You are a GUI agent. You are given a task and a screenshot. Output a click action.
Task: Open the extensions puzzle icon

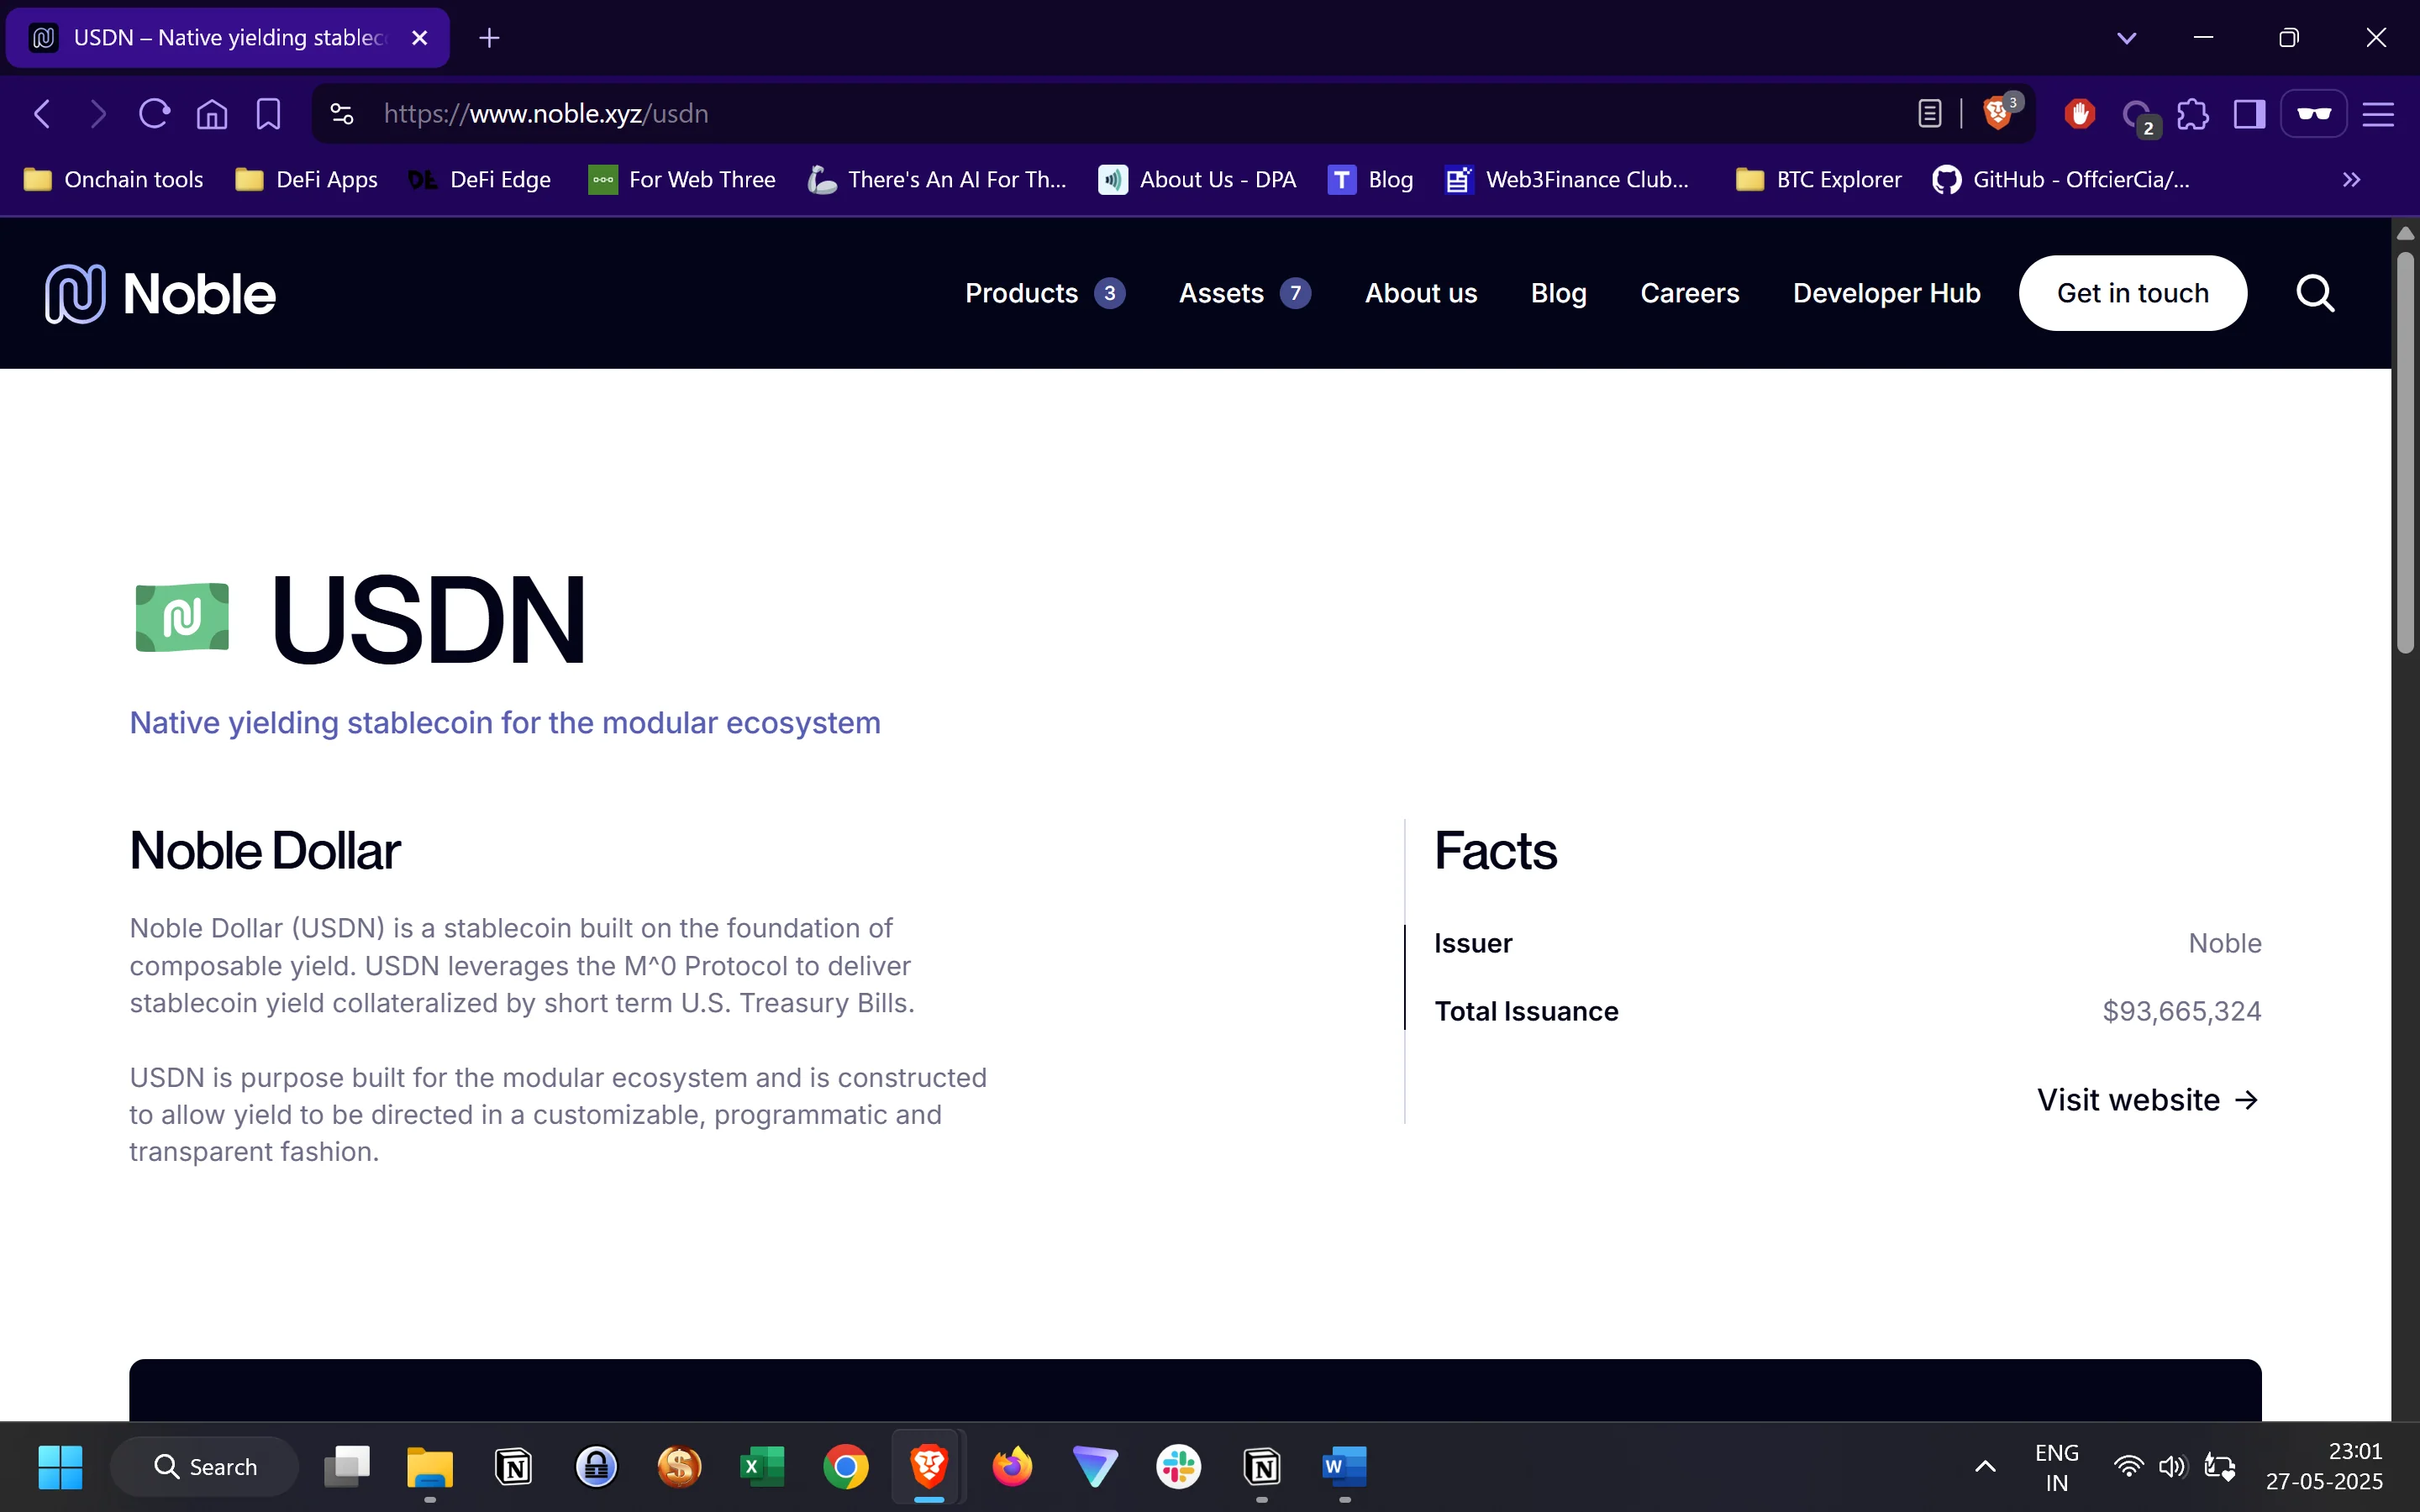click(x=2193, y=114)
